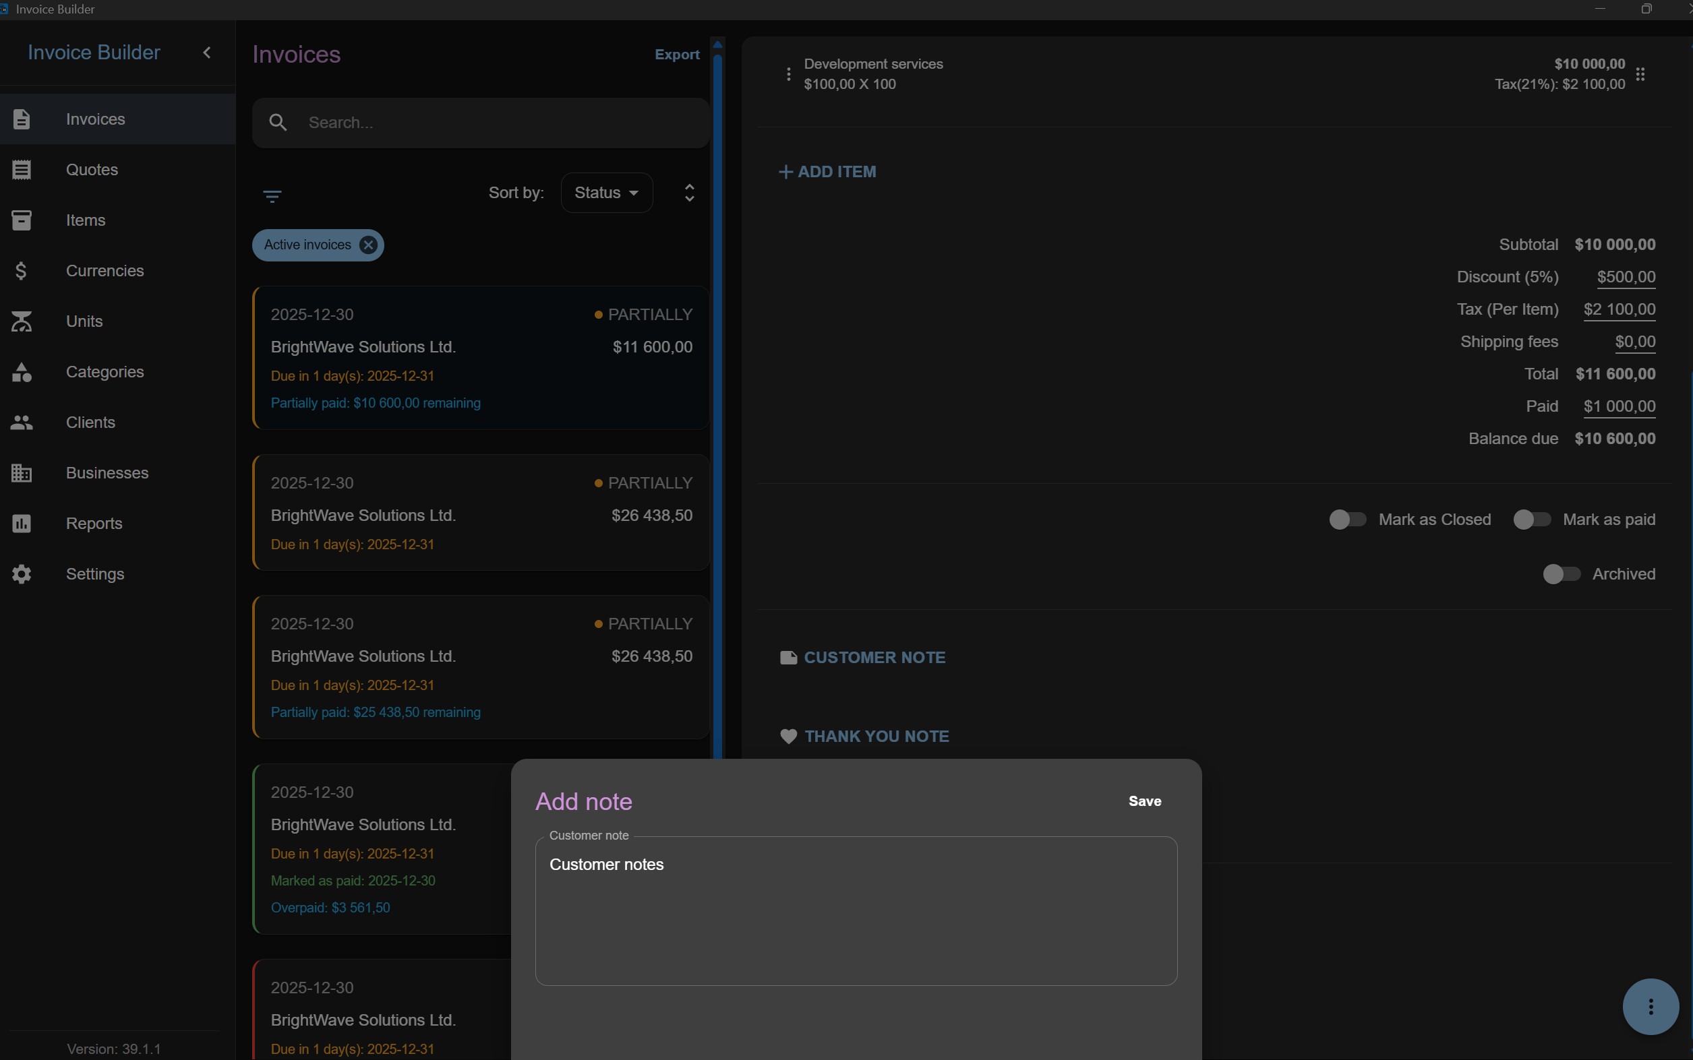Save the note in Add note dialog

(x=1145, y=801)
